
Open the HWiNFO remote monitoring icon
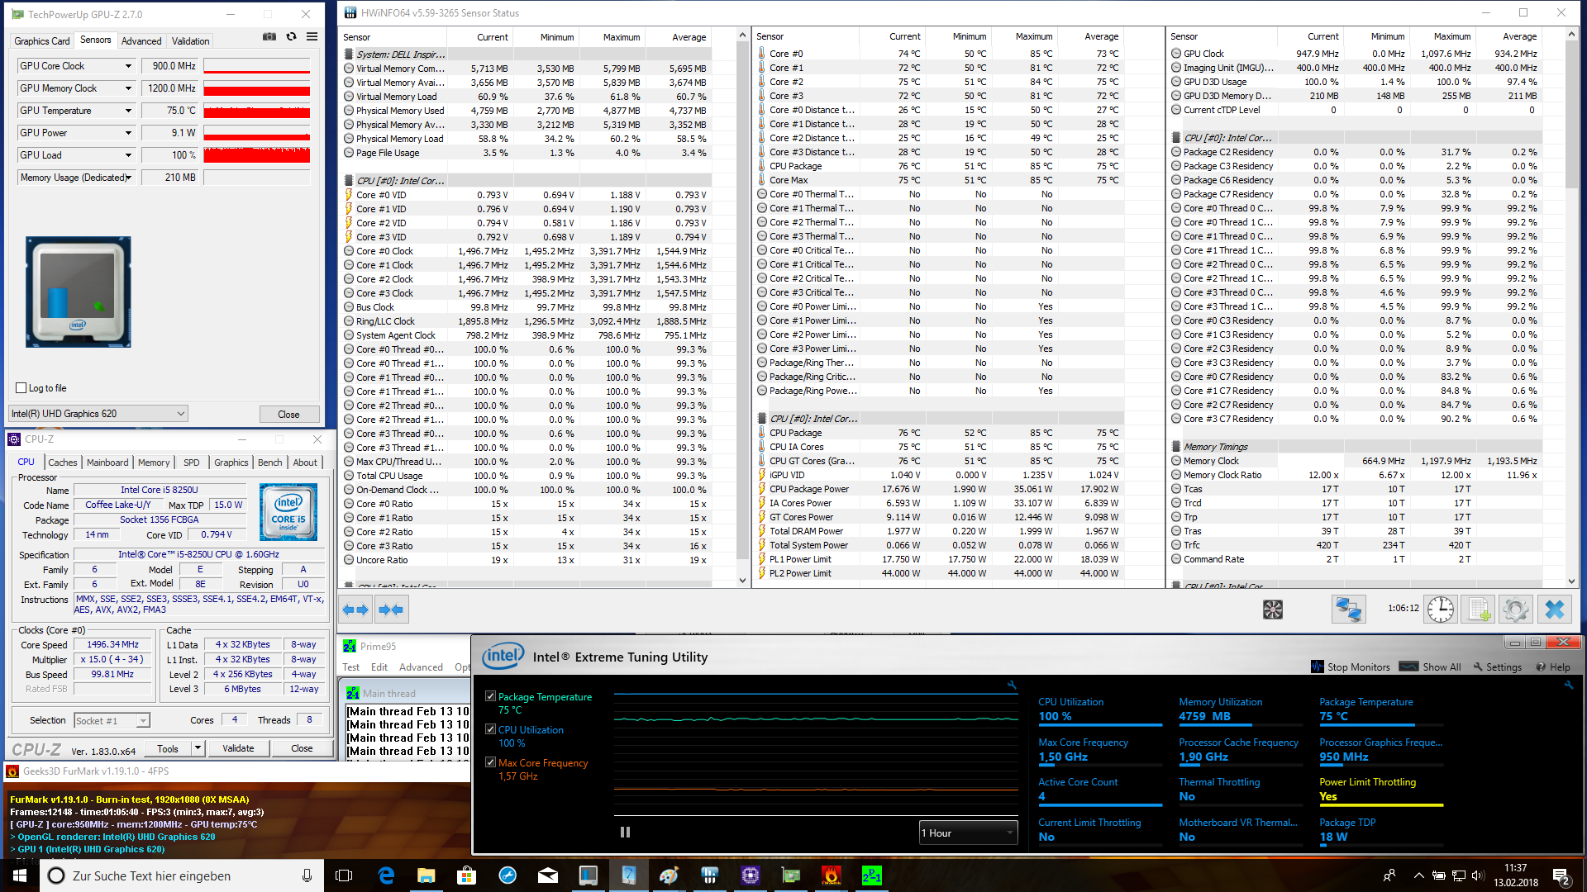pyautogui.click(x=1348, y=610)
